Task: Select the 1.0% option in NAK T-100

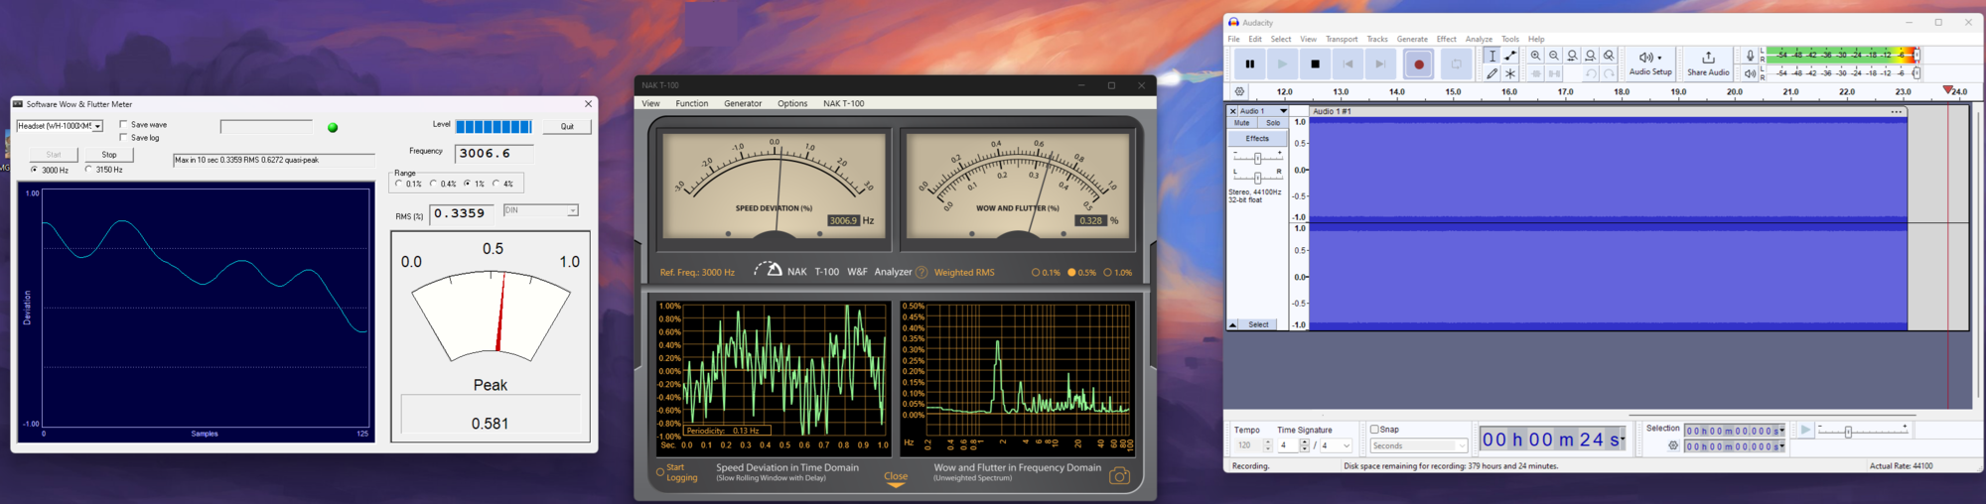Action: pyautogui.click(x=1107, y=272)
